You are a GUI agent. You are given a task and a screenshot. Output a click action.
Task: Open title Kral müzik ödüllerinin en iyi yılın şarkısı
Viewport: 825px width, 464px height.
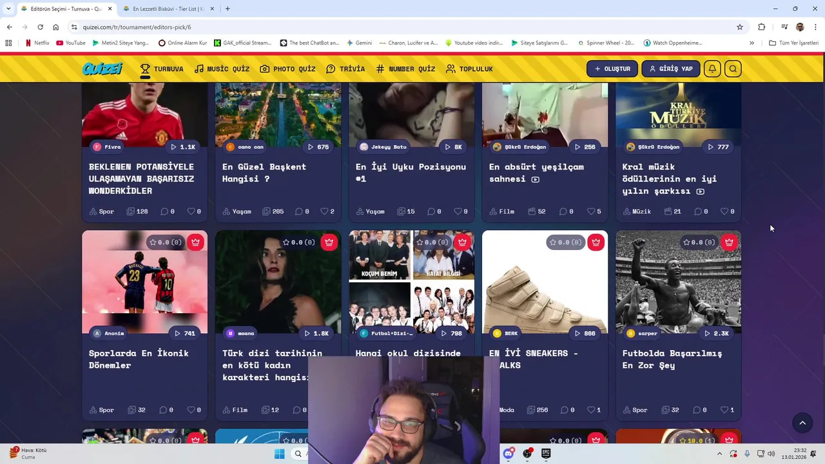coord(670,179)
